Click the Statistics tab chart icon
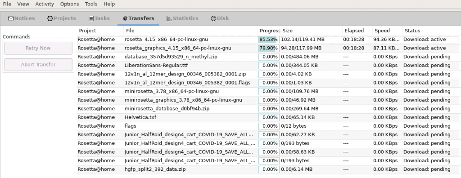461x178 pixels. click(169, 18)
